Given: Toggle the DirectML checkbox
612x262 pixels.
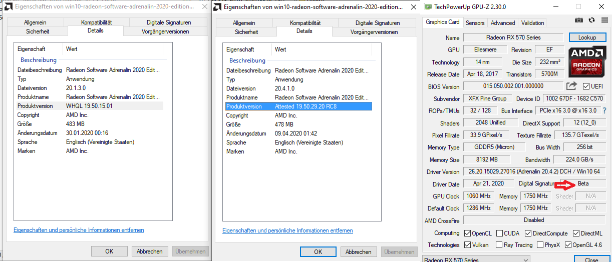Looking at the screenshot, I should 576,233.
